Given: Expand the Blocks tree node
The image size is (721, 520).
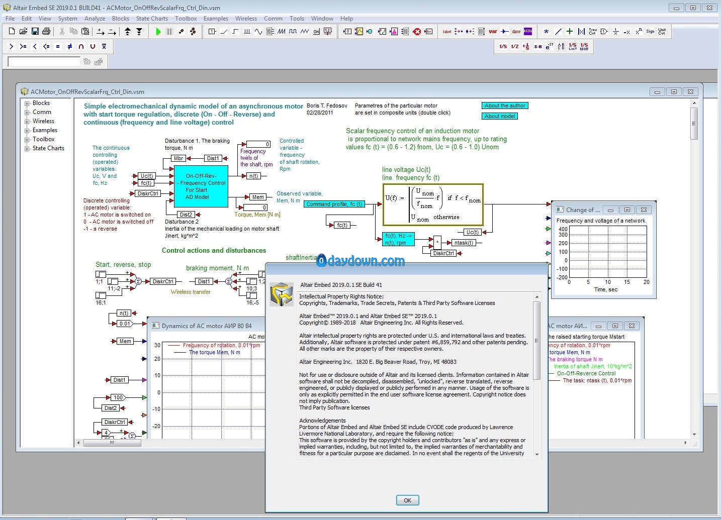Looking at the screenshot, I should 27,103.
